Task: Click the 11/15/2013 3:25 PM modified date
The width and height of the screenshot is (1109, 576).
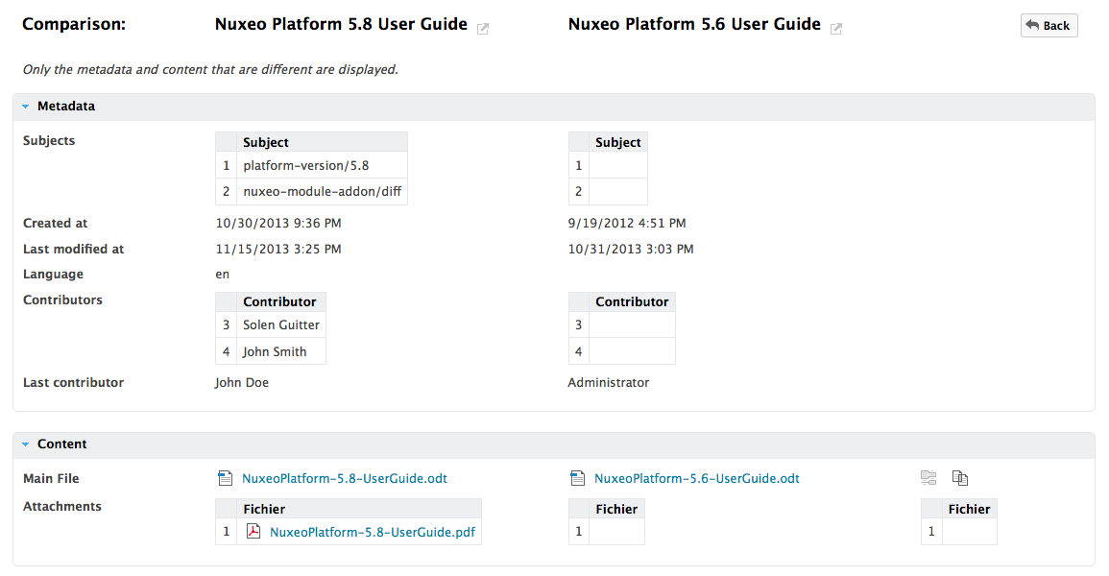Action: tap(278, 249)
